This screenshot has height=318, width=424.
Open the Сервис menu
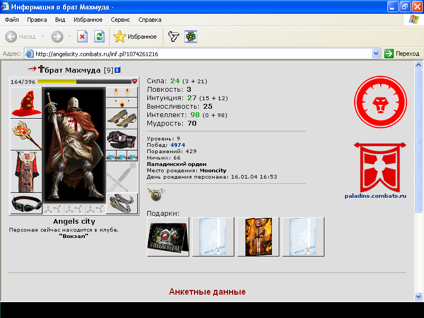click(120, 20)
